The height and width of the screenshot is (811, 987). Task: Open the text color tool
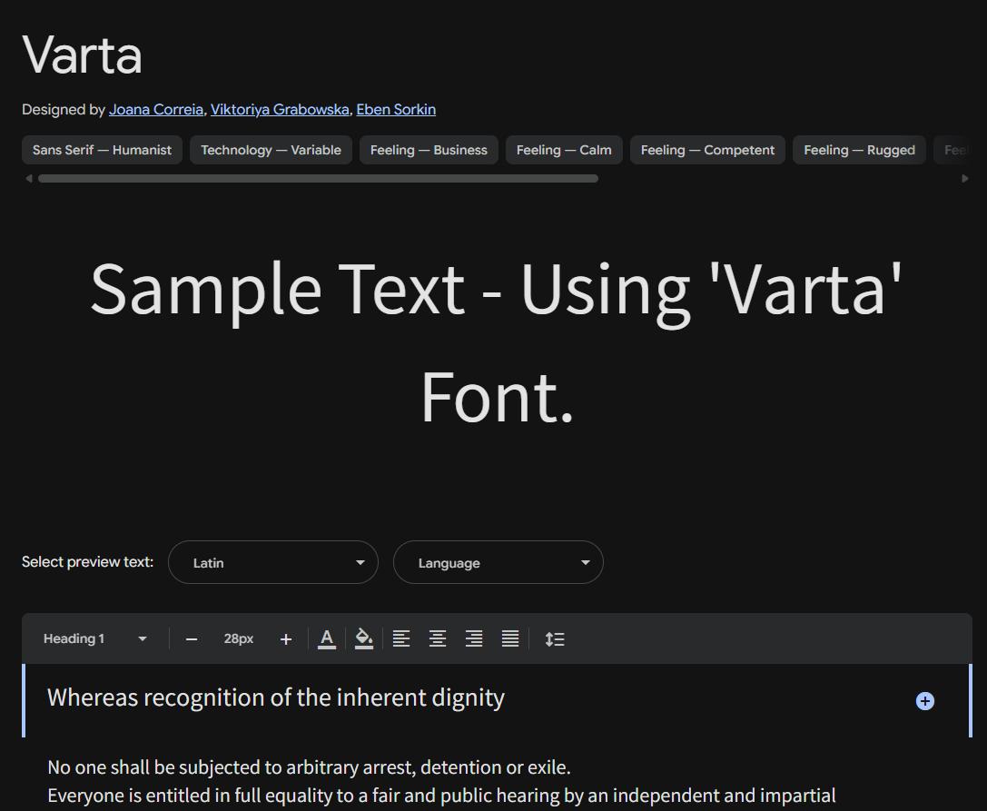[x=327, y=638]
